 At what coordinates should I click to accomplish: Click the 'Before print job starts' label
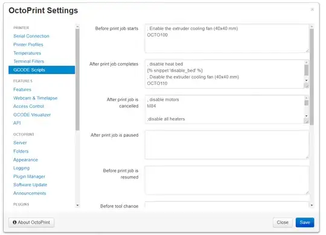117,28
